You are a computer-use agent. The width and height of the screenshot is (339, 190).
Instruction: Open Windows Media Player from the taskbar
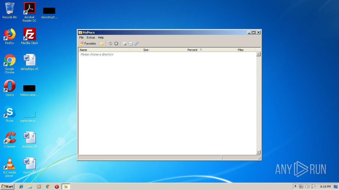coord(39,187)
